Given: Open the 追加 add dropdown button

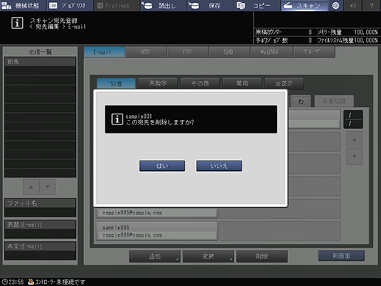Looking at the screenshot, I should pyautogui.click(x=155, y=257).
